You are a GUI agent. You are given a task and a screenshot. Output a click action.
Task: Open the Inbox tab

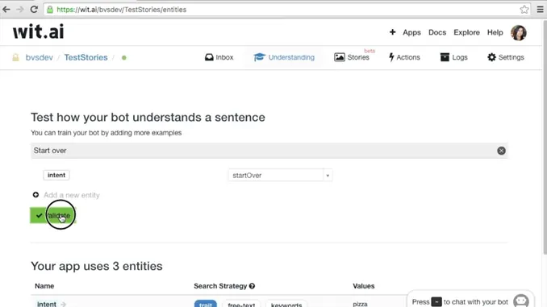[x=219, y=57]
